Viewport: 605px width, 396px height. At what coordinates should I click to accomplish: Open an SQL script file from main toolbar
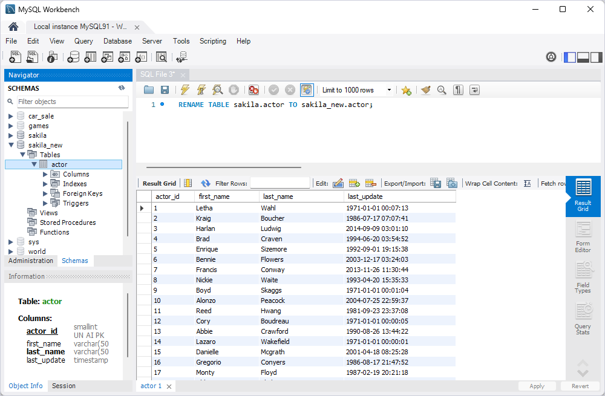(x=32, y=57)
